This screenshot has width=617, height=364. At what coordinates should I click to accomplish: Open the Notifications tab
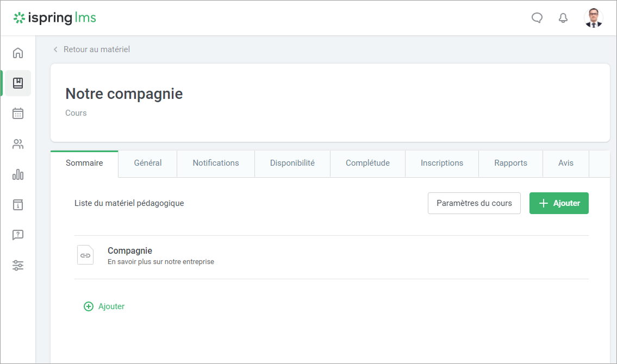point(216,163)
